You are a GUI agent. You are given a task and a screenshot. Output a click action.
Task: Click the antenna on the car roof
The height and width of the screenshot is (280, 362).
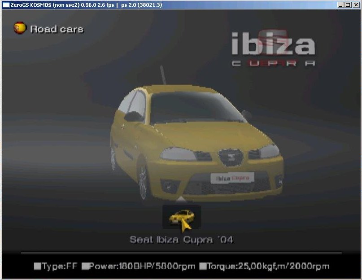pyautogui.click(x=162, y=75)
